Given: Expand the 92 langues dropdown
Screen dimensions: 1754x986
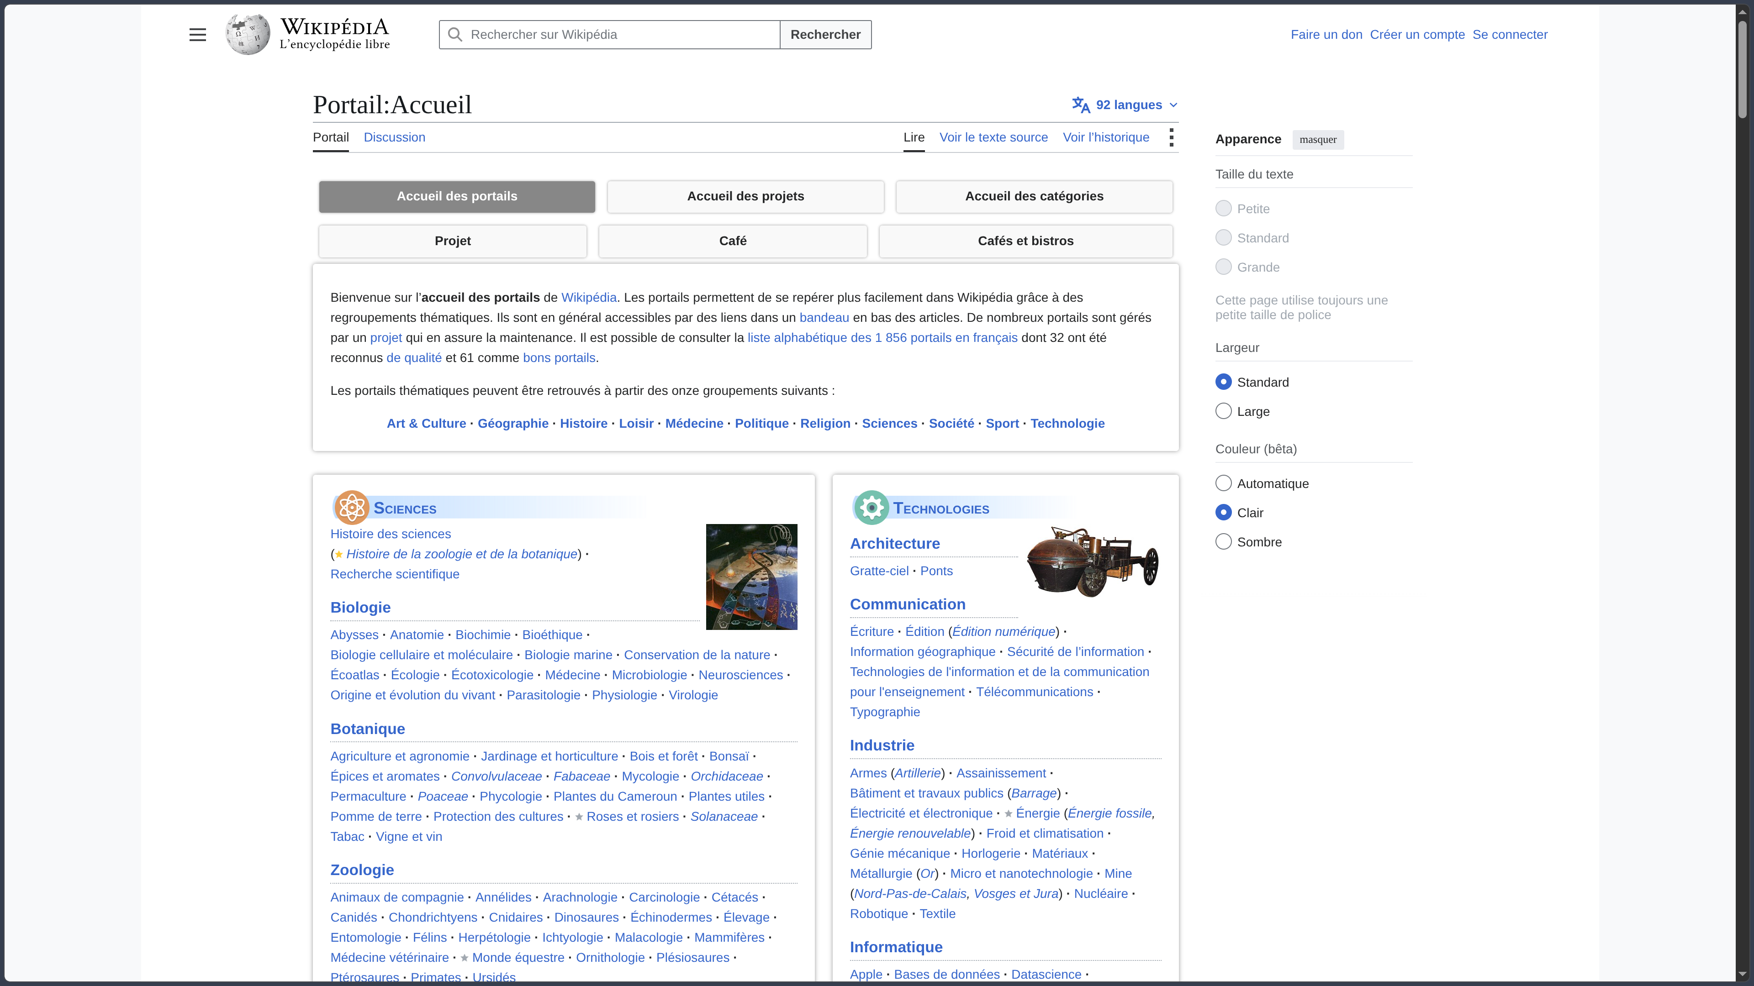Looking at the screenshot, I should (x=1125, y=105).
